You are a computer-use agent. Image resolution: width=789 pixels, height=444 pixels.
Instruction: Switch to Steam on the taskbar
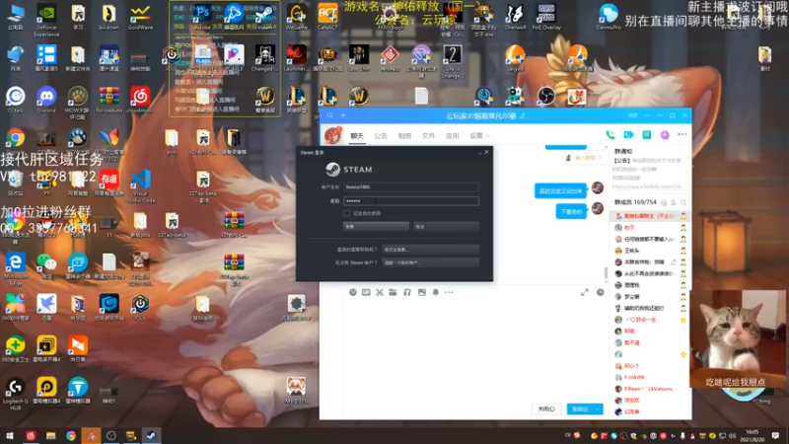151,435
